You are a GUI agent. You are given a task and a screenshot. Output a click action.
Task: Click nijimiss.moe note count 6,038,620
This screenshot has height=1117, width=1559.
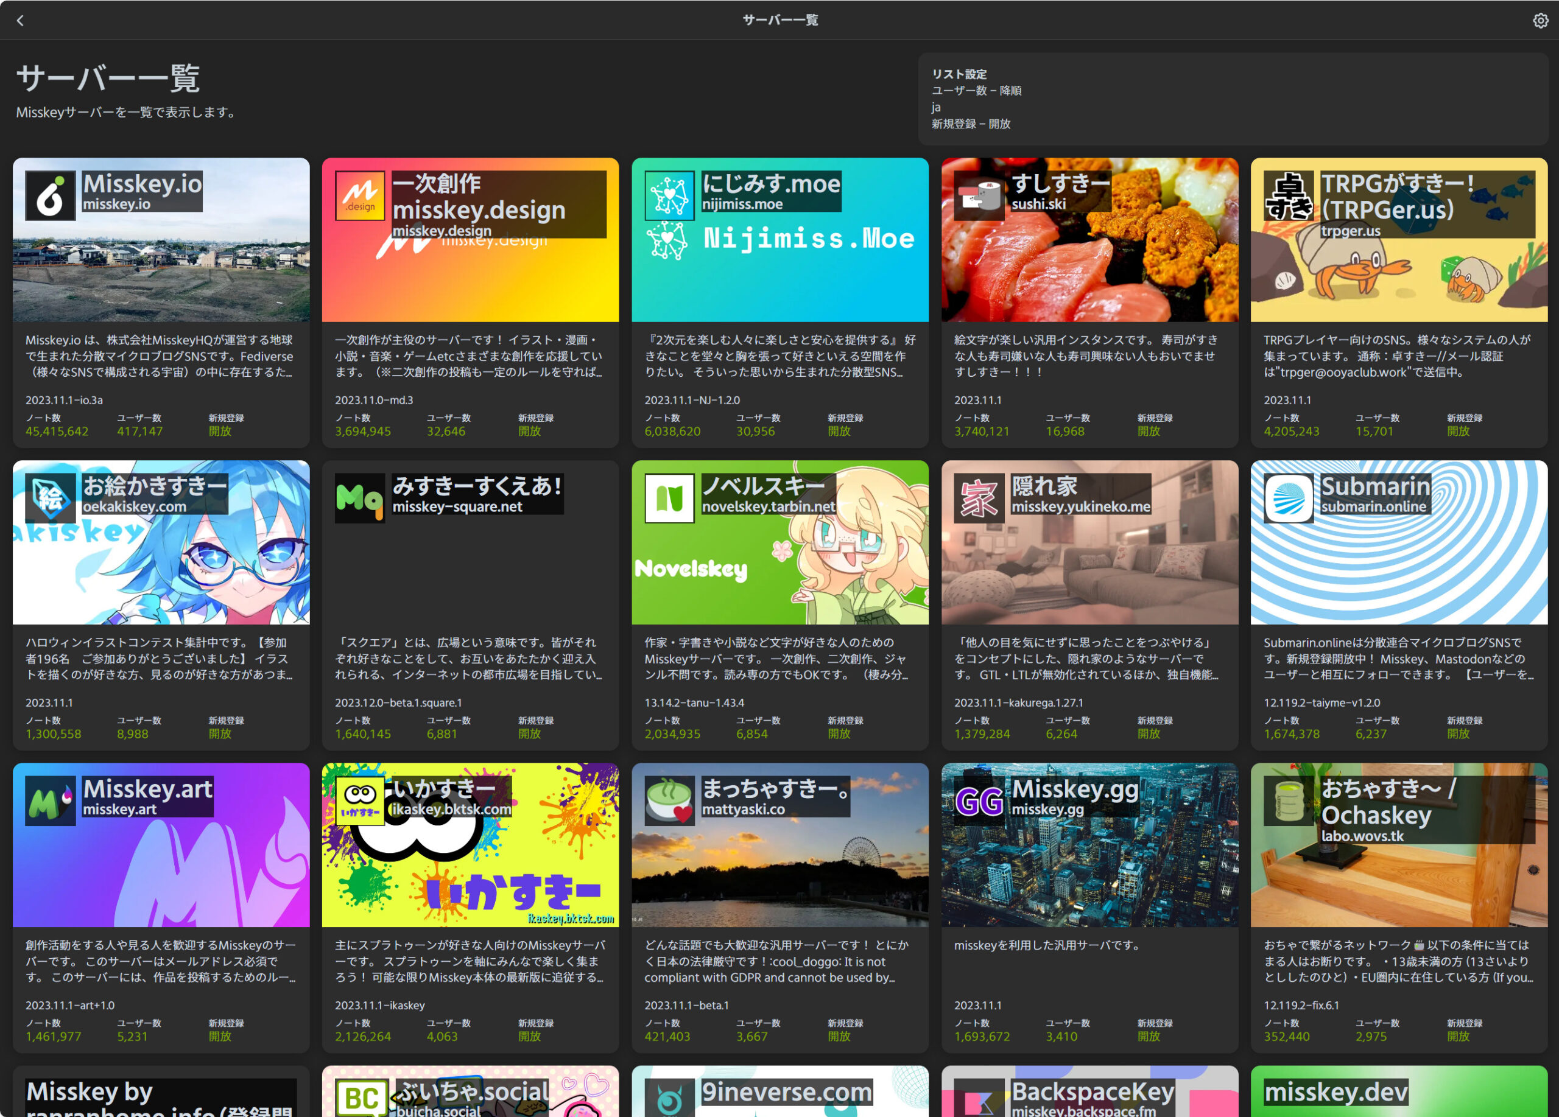(672, 432)
